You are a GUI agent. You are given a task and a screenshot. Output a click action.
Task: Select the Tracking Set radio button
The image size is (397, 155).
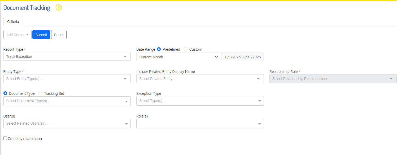tap(40, 93)
